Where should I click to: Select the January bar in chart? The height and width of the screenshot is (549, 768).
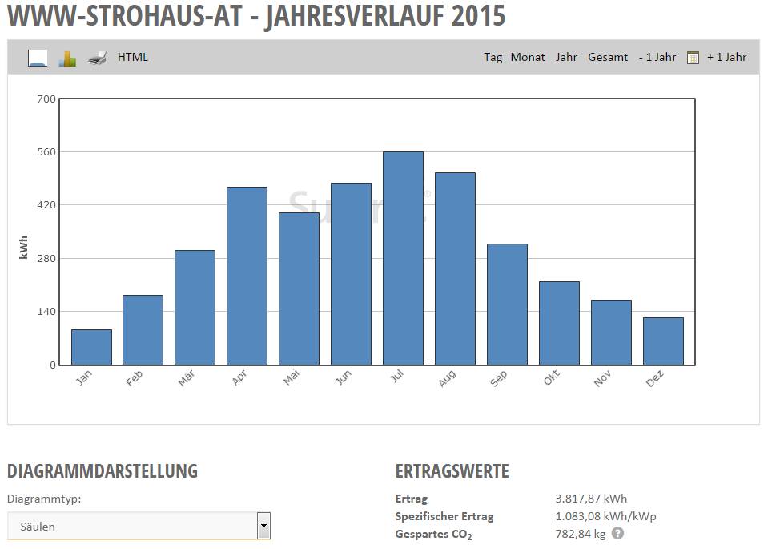click(91, 347)
